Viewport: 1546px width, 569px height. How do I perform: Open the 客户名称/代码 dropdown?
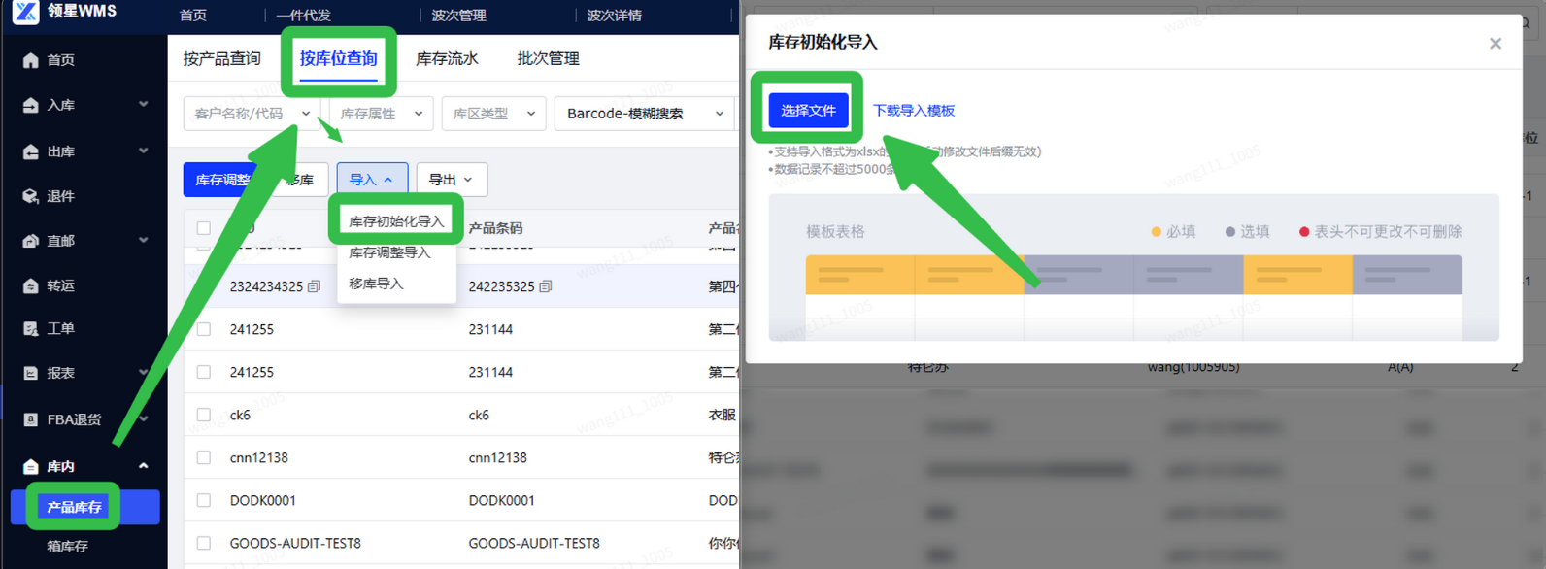click(252, 114)
